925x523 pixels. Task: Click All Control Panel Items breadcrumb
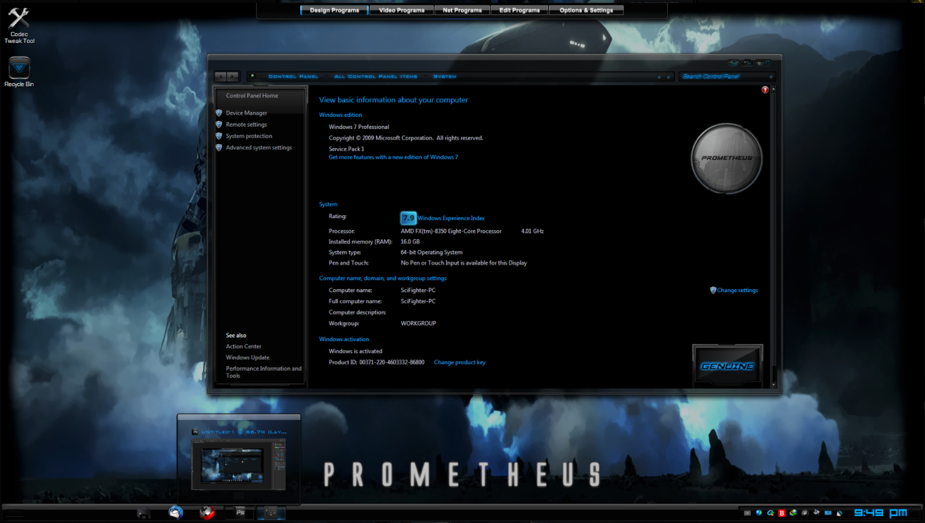click(375, 77)
